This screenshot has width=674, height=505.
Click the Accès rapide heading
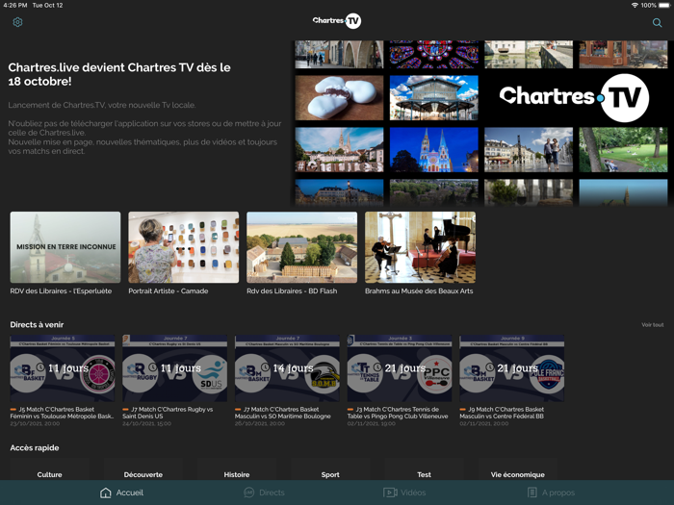(x=35, y=448)
